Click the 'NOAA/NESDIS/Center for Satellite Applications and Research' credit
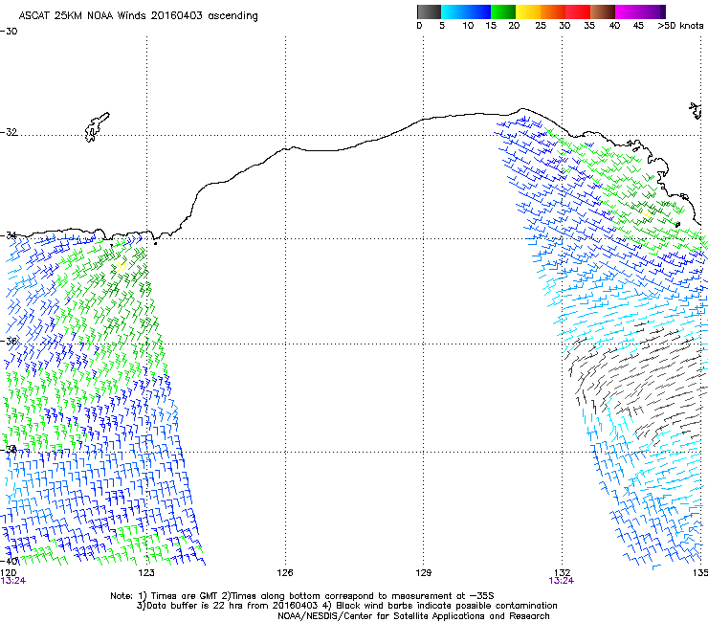This screenshot has height=622, width=708. click(x=413, y=616)
